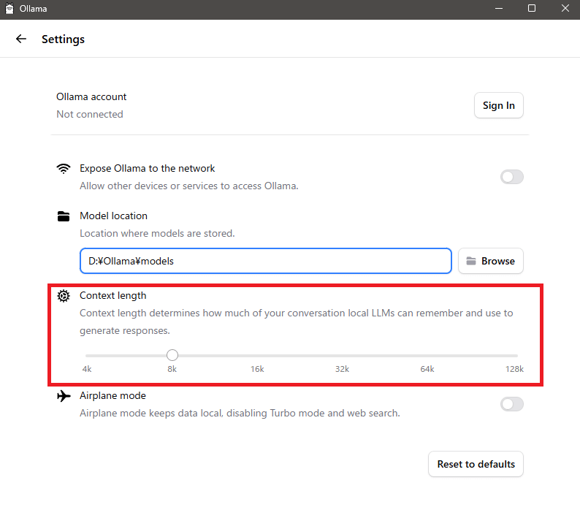The width and height of the screenshot is (580, 510).
Task: Click the Expose Ollama to the network heading
Action: coord(148,168)
